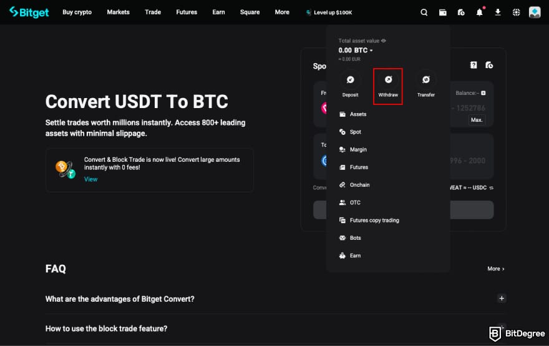The height and width of the screenshot is (346, 549).
Task: Click the Deposit icon
Action: click(x=350, y=79)
